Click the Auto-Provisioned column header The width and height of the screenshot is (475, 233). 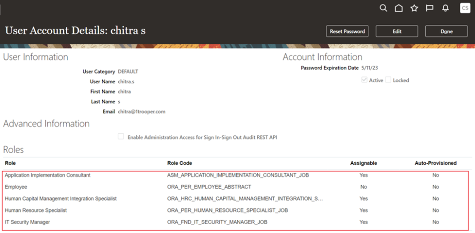click(435, 163)
